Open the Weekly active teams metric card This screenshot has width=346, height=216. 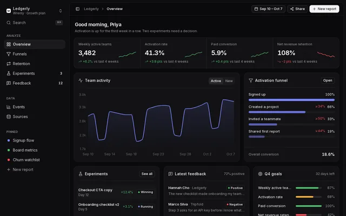click(x=107, y=53)
